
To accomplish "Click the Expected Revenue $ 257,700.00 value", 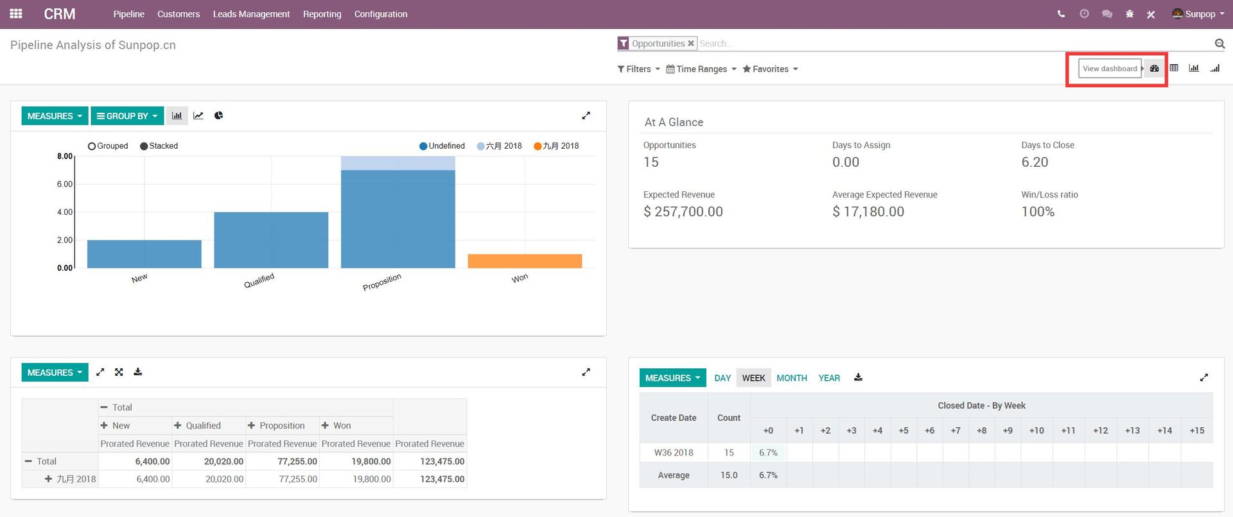I will pyautogui.click(x=683, y=212).
